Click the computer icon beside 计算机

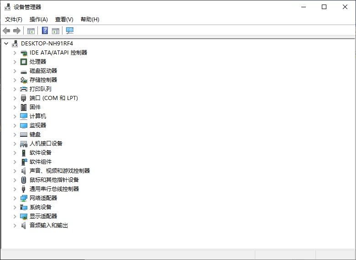(24, 116)
